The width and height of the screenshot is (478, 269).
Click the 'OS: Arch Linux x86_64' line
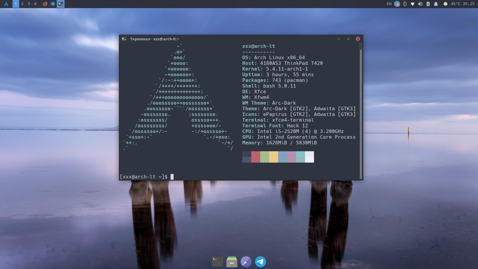point(274,58)
